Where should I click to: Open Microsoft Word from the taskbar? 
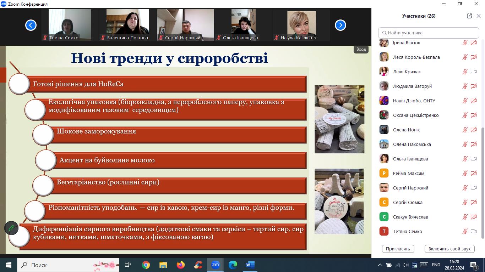click(250, 265)
